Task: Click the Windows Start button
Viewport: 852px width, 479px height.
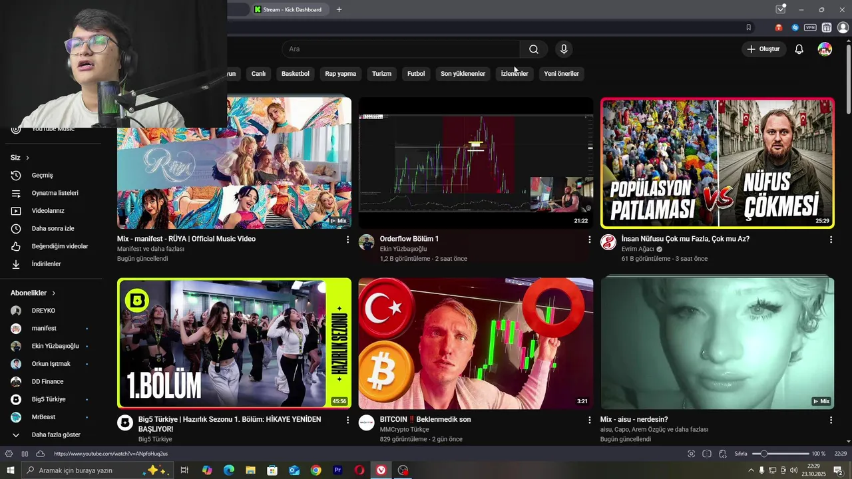Action: point(10,470)
